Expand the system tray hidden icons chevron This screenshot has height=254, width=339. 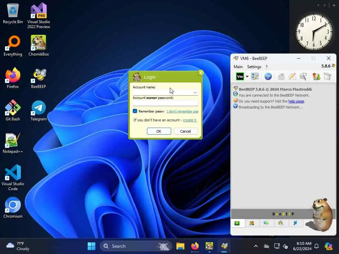256,246
